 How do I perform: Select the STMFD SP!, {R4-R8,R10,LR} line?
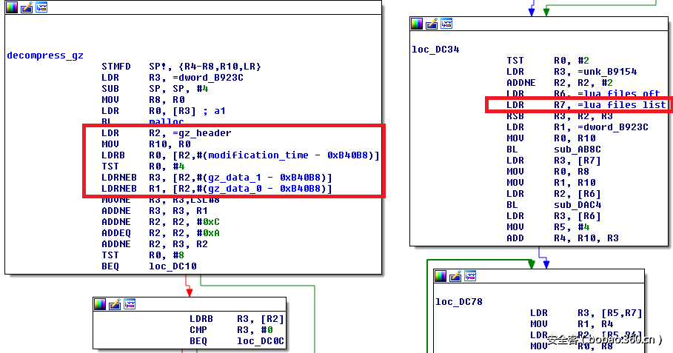click(x=181, y=67)
